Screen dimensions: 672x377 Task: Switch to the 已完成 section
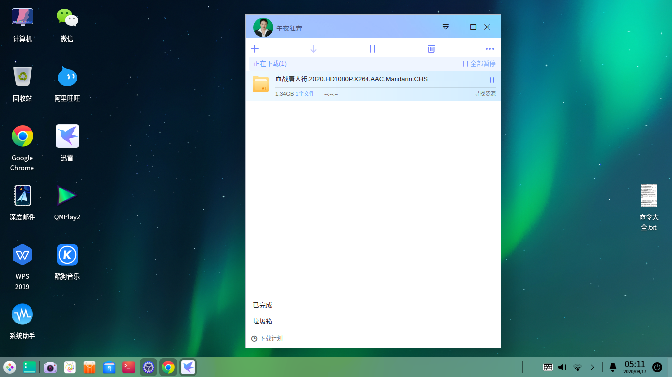pos(261,305)
